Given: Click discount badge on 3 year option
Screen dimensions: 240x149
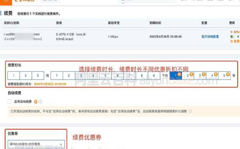Looking at the screenshot, I should point(203,74).
